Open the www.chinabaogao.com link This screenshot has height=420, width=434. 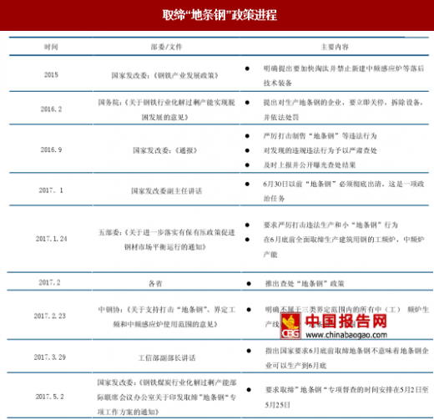point(346,335)
